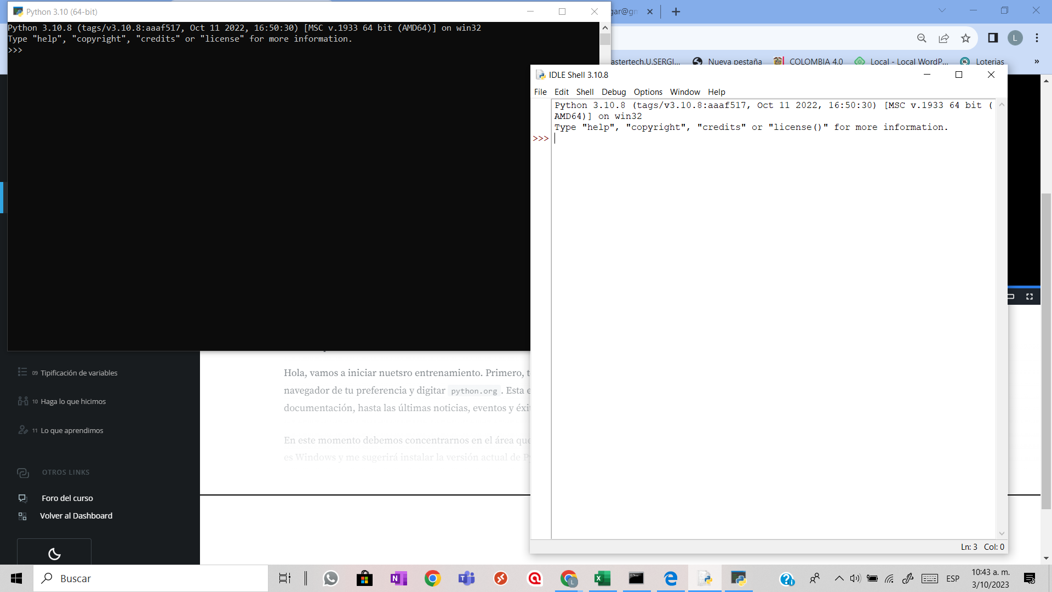Click the Window menu in IDLE Shell
The image size is (1052, 592).
[x=685, y=92]
